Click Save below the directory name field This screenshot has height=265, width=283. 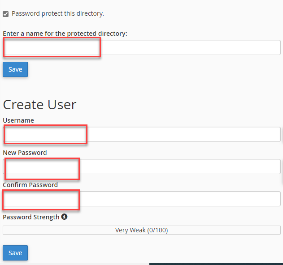click(15, 69)
